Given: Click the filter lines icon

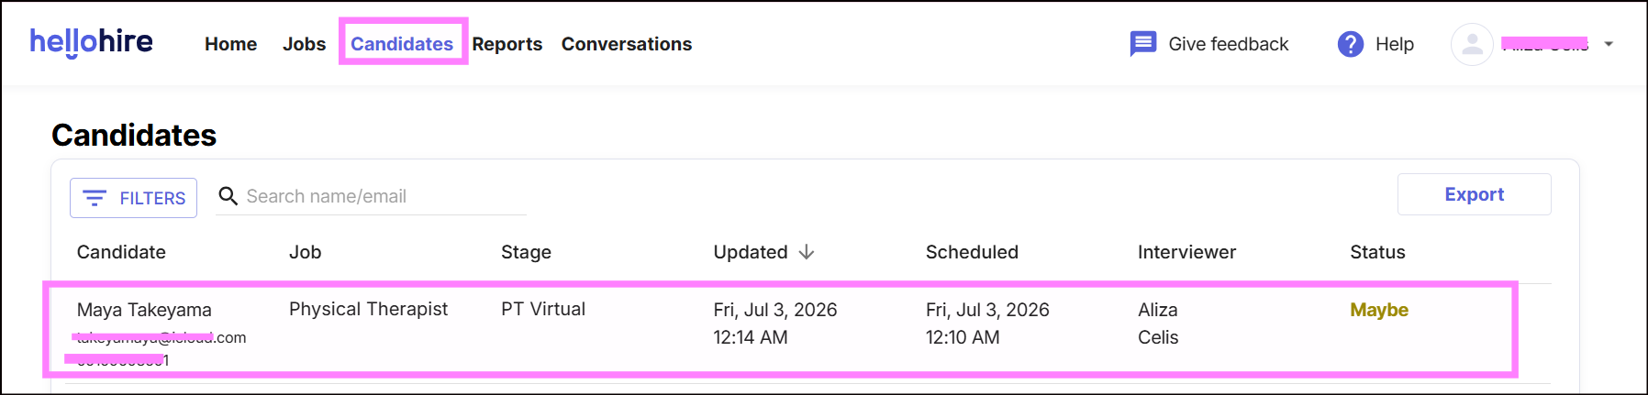Looking at the screenshot, I should point(95,198).
